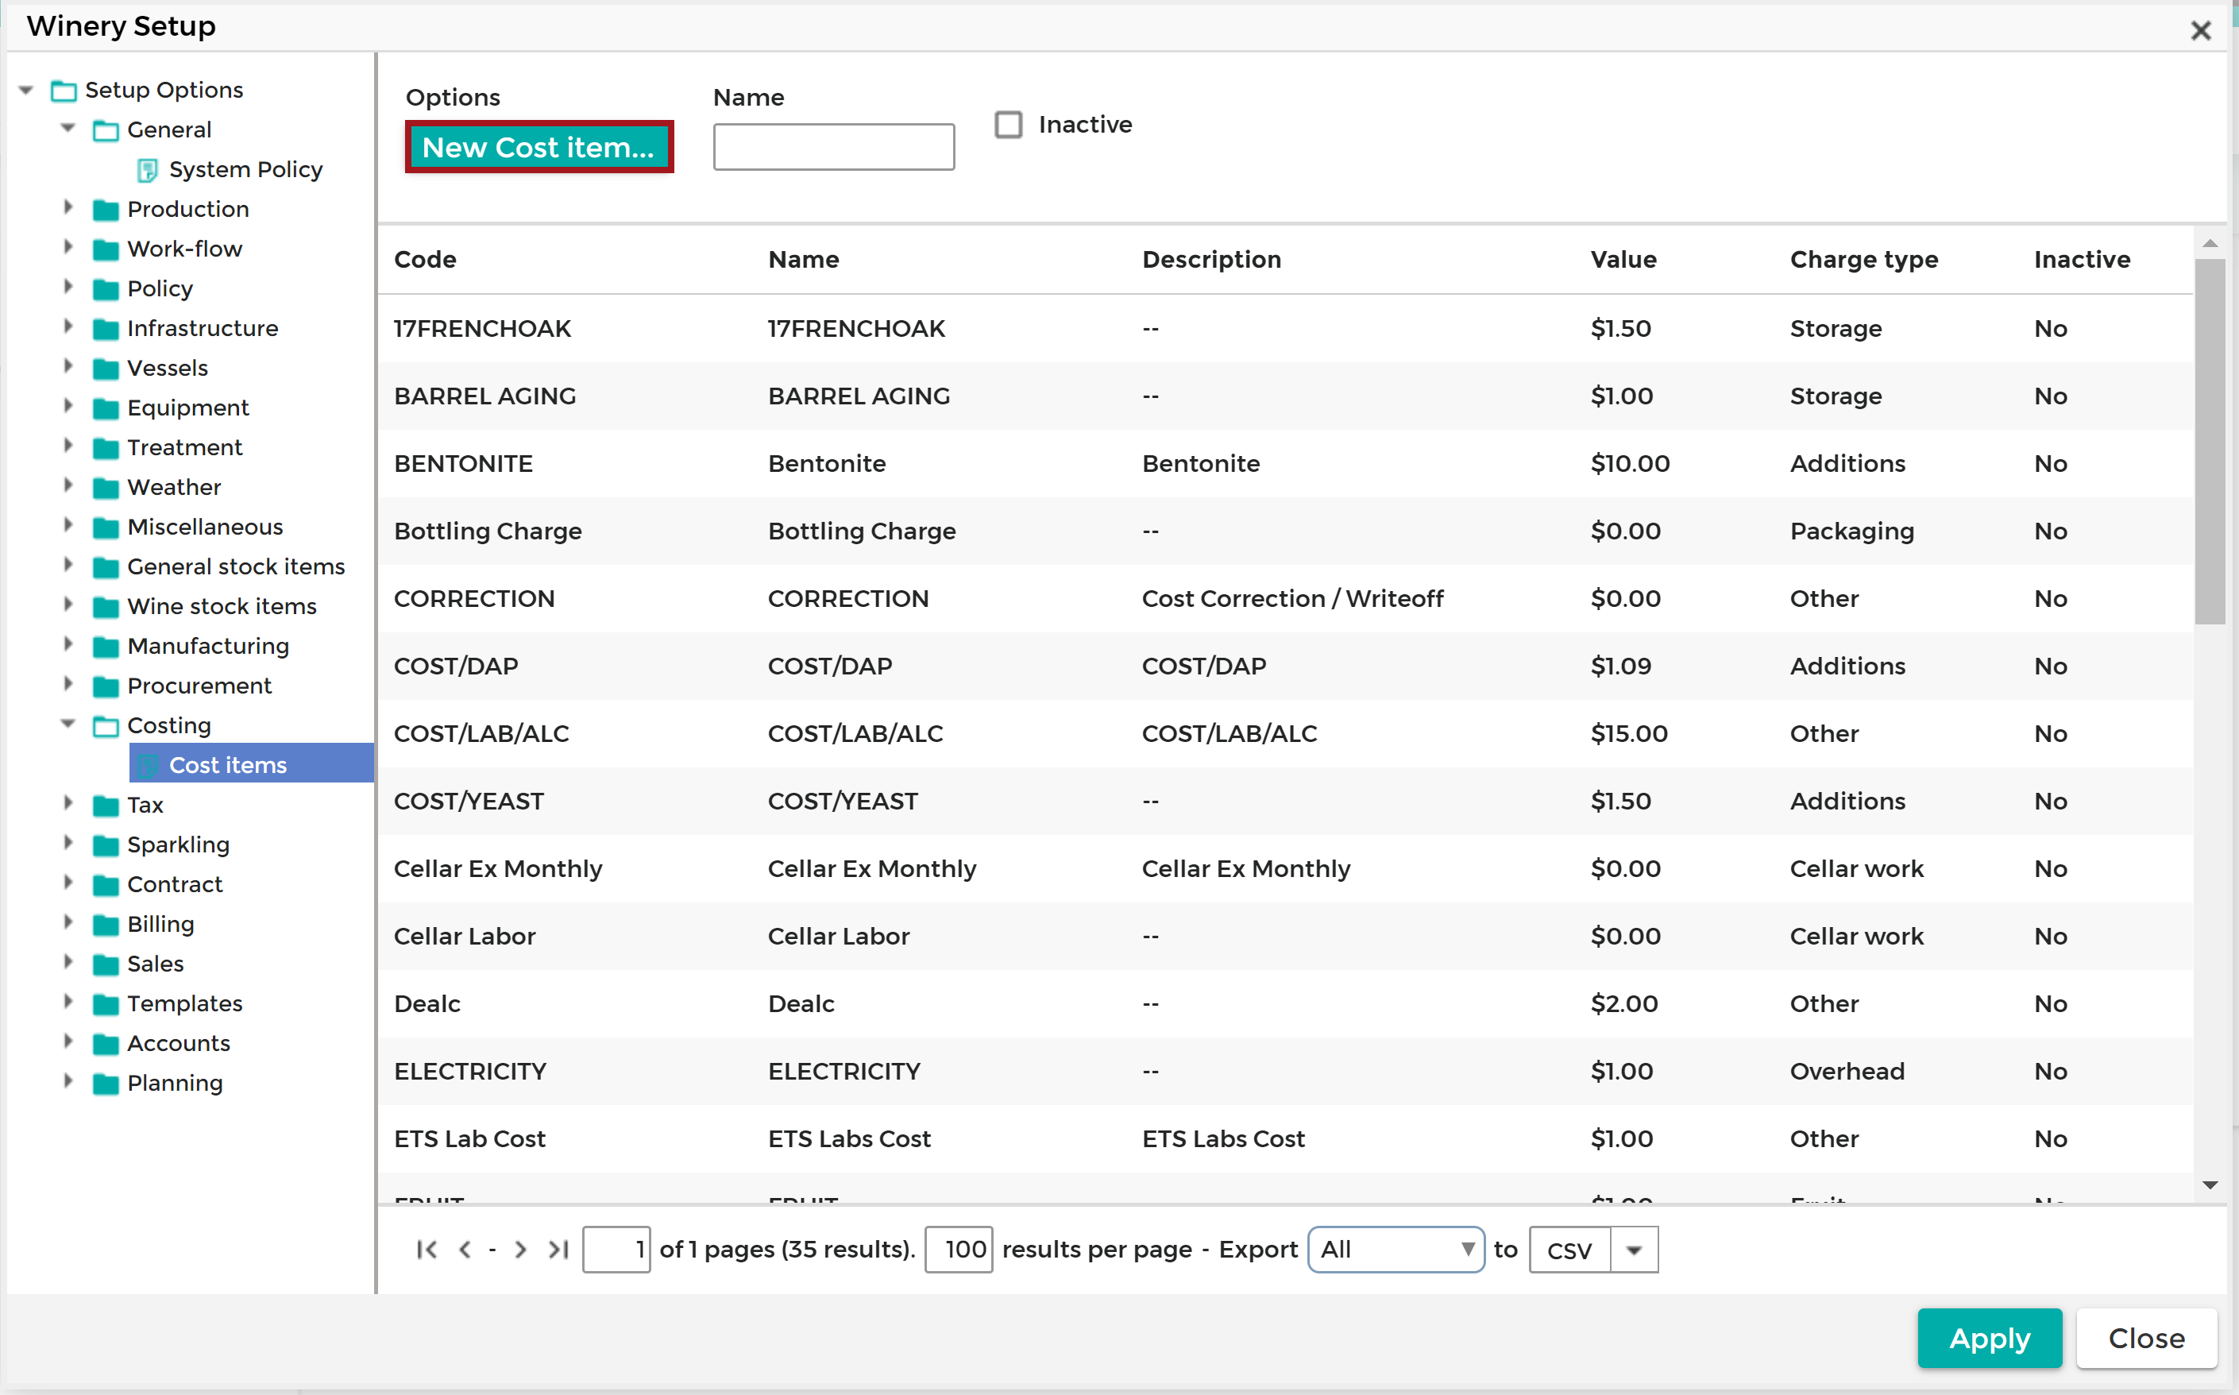Click the results per page field

959,1250
